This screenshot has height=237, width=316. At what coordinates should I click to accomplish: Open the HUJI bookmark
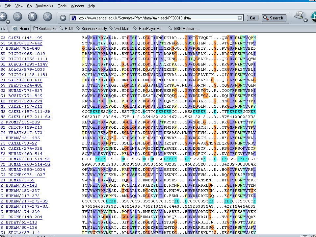66,29
